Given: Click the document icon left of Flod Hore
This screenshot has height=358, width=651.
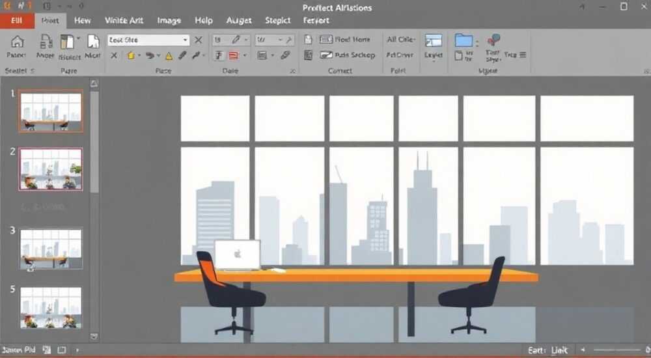Looking at the screenshot, I should pos(308,40).
